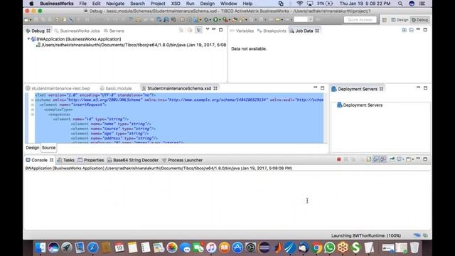Open the basic.module editor tab
This screenshot has height=256, width=455.
(116, 88)
